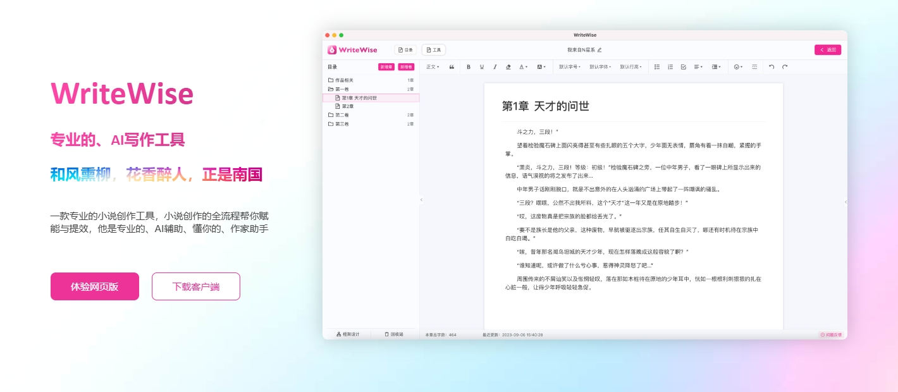Toggle bold formatting
Viewport: 898px width, 392px height.
pyautogui.click(x=469, y=66)
